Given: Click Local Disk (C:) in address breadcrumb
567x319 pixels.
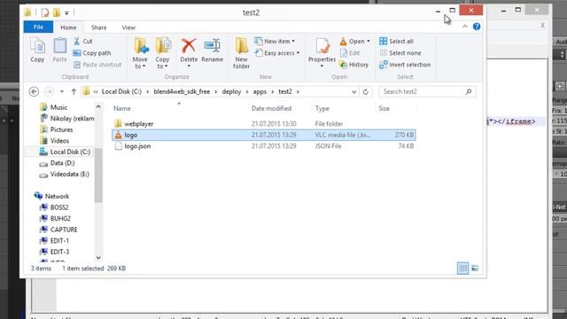Looking at the screenshot, I should [121, 91].
